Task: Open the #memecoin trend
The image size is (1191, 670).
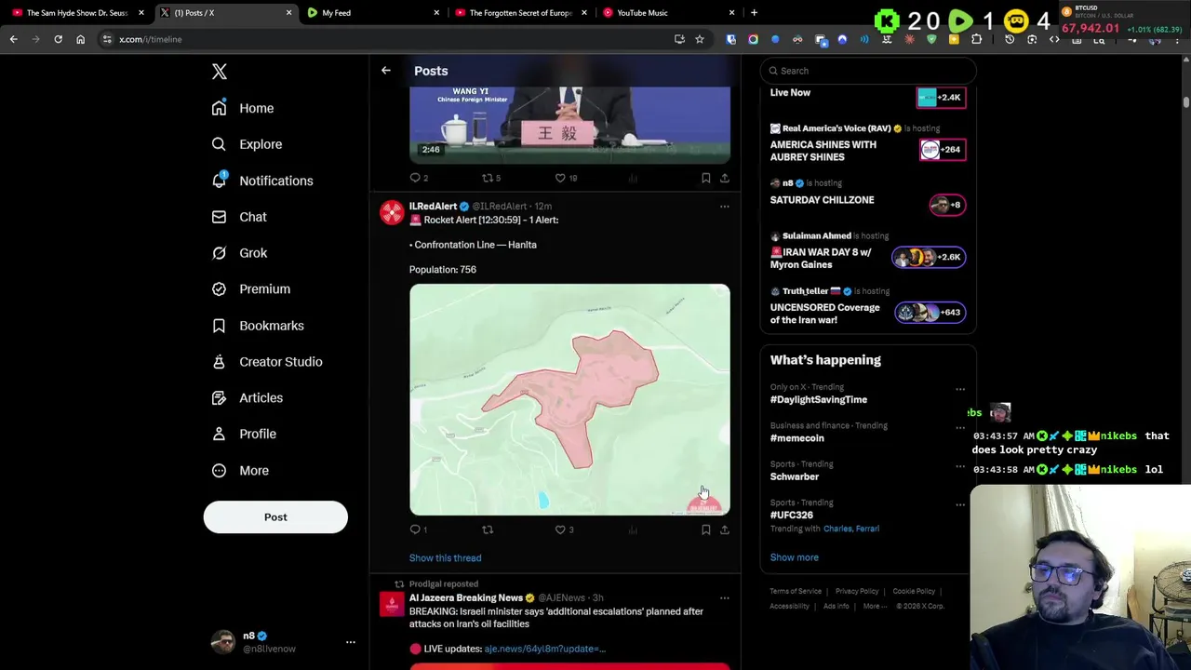Action: tap(796, 438)
